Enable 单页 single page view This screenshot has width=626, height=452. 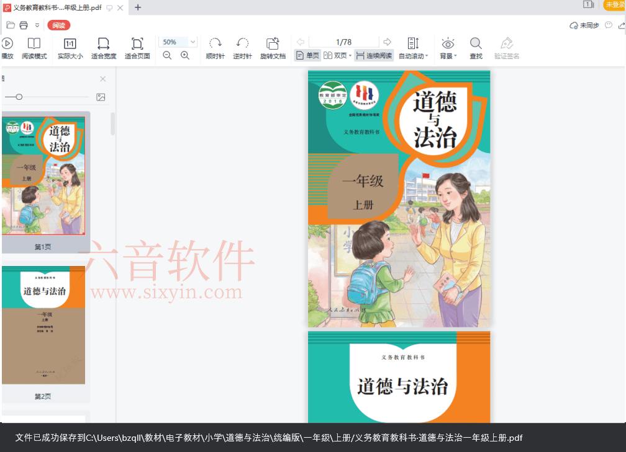click(x=307, y=55)
